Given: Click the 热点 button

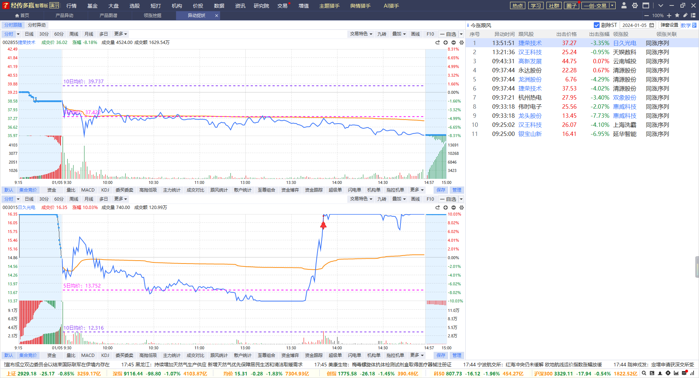Looking at the screenshot, I should tap(518, 5).
